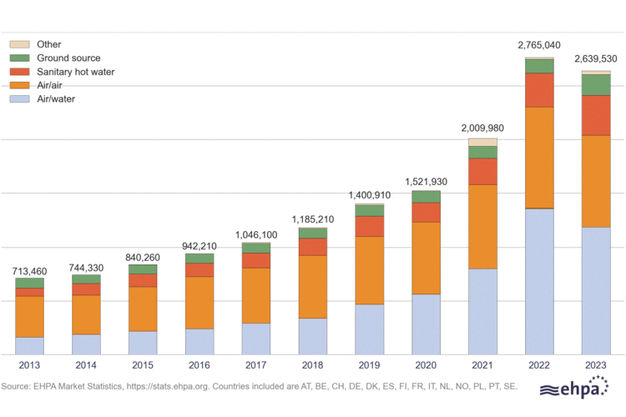
Task: Select the Air/air segment of 2023 bar
Action: pyautogui.click(x=596, y=181)
